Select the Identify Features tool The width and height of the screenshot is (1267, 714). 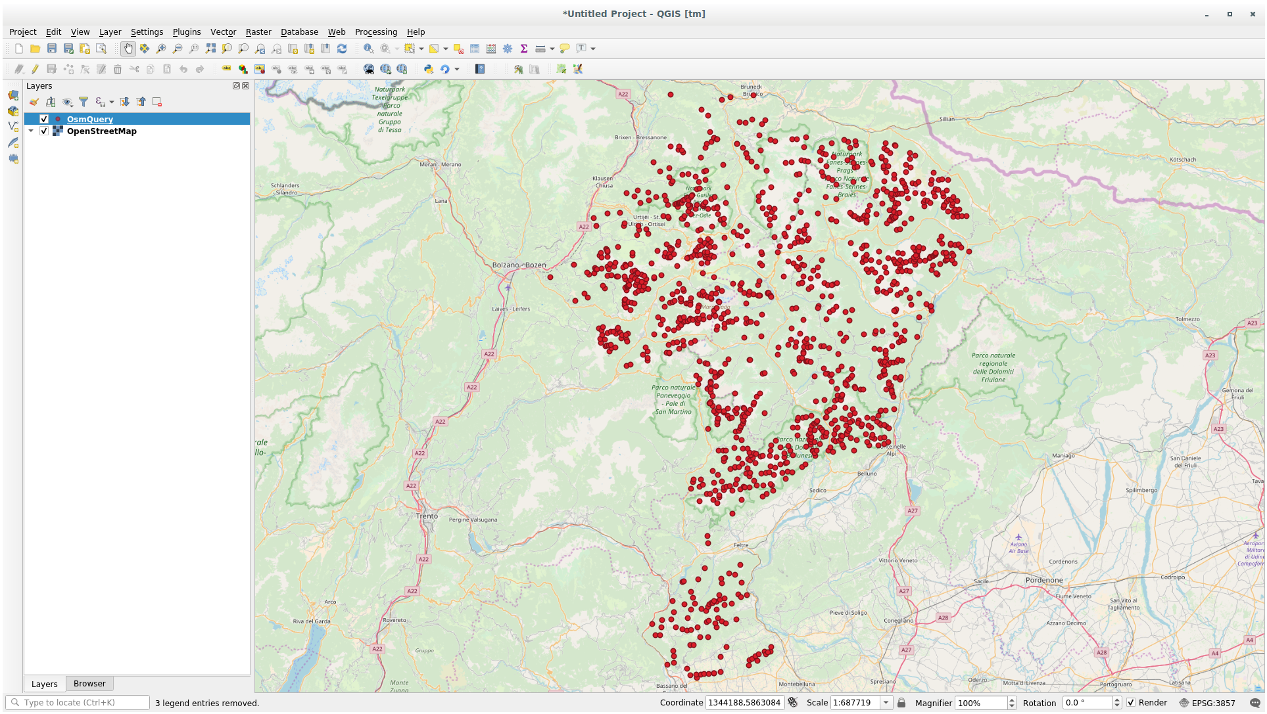point(369,49)
